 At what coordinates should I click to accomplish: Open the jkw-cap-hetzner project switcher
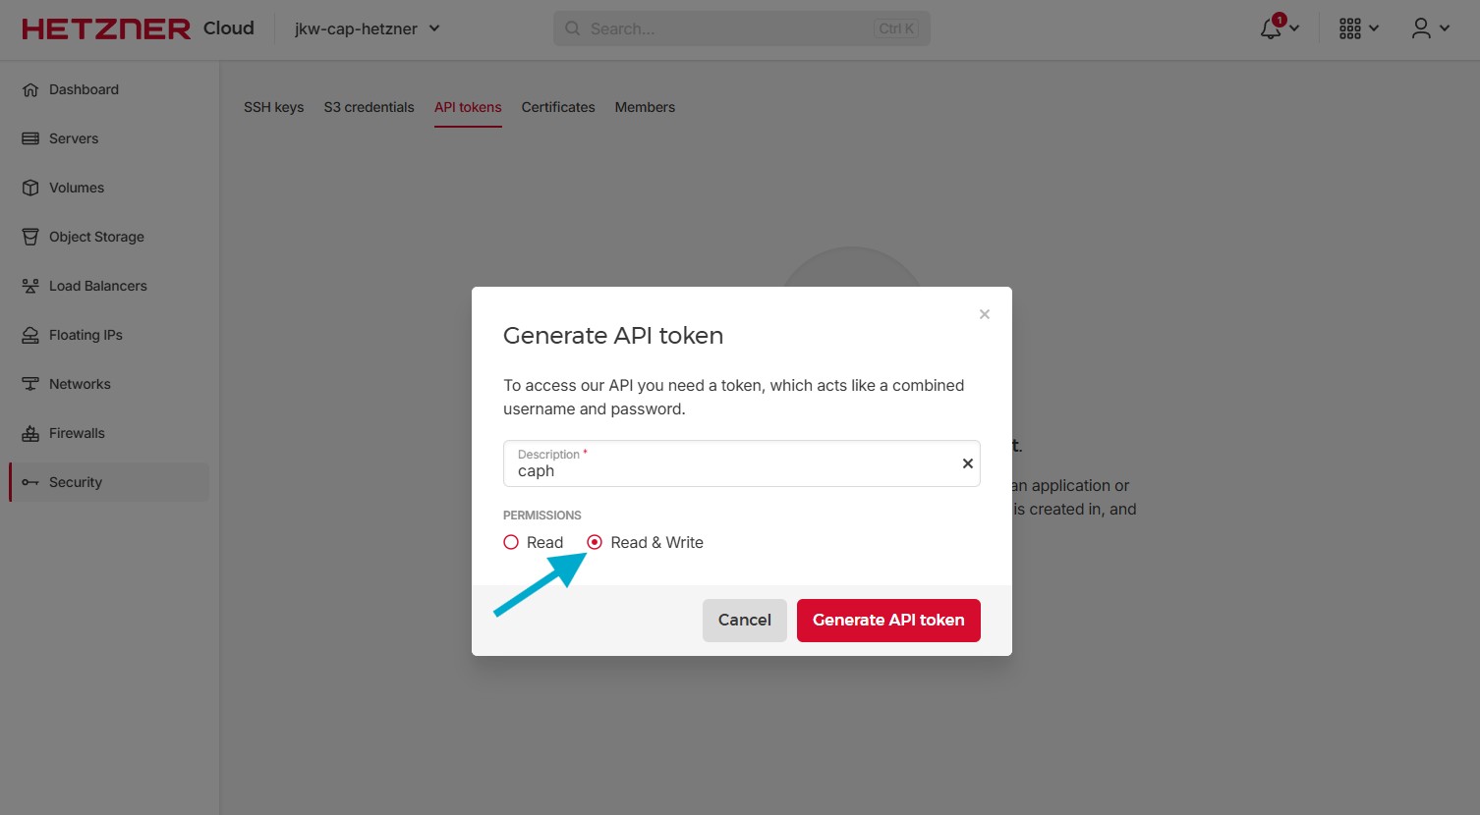pos(366,28)
